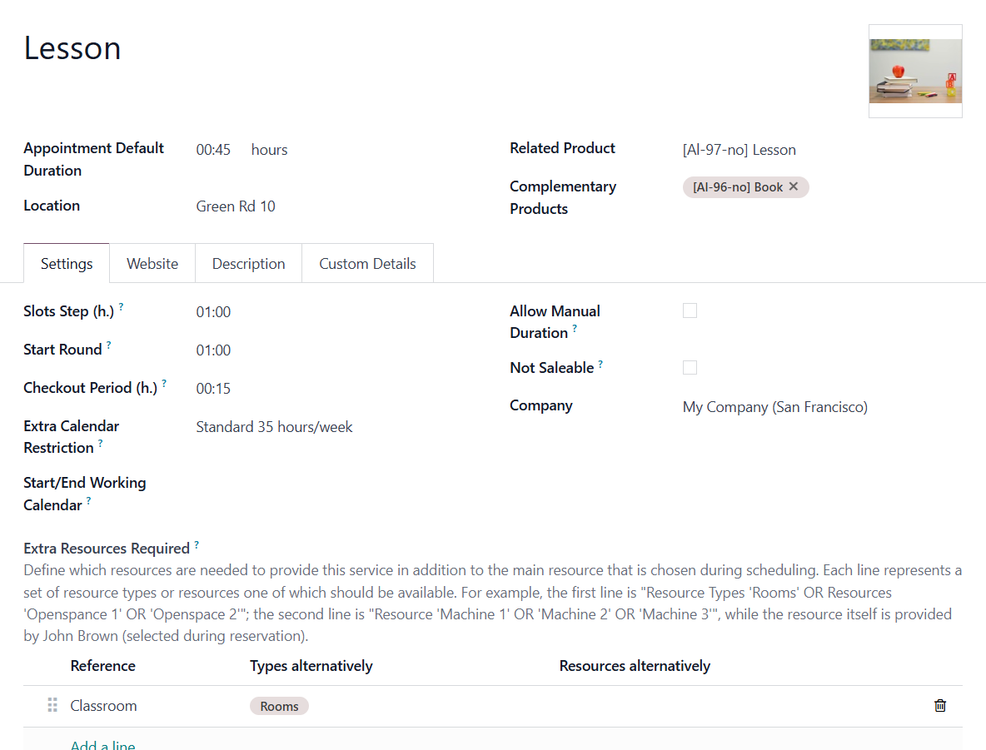Switch to the Website tab
The width and height of the screenshot is (986, 750).
pos(152,263)
